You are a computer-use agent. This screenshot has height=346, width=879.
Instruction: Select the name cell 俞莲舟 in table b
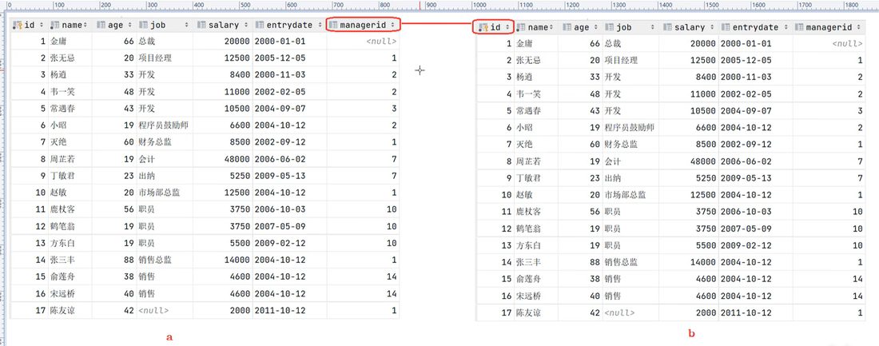click(x=536, y=279)
